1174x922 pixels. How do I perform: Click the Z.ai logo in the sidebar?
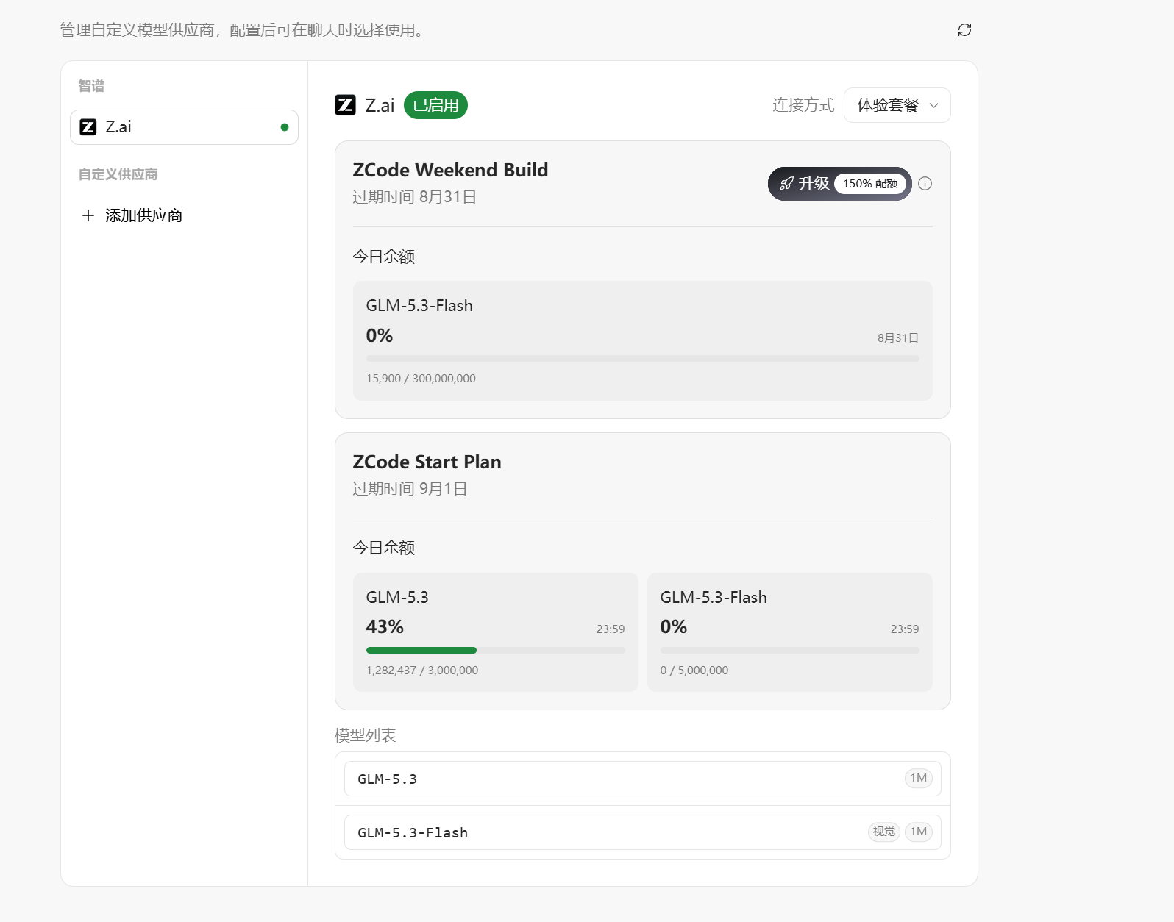click(88, 127)
